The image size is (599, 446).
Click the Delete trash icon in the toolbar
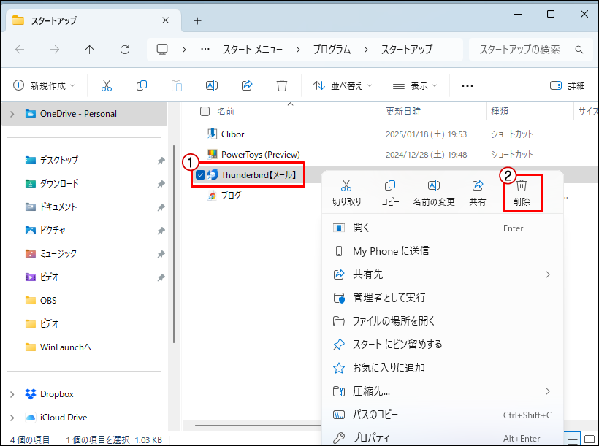[x=282, y=85]
